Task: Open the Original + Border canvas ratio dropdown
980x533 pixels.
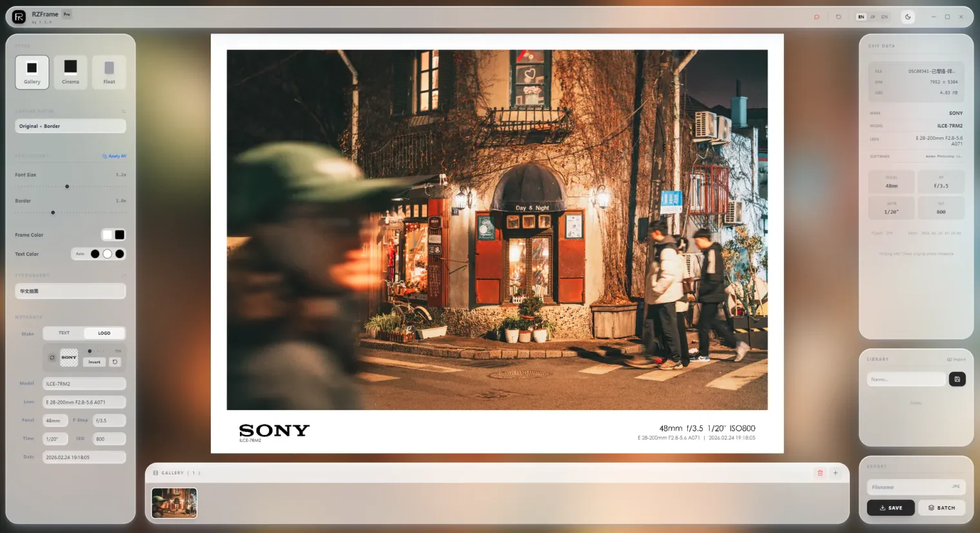Action: point(70,126)
